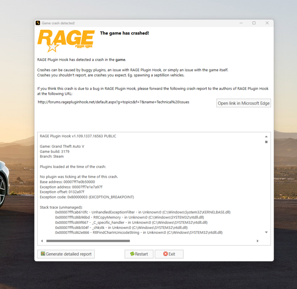Click 'RAGE Plugin Hook has detected a crash' sentence
The width and height of the screenshot is (297, 289).
[x=81, y=60]
